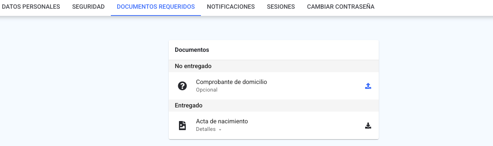493x146 pixels.
Task: Expand Detalles under Acta de nacimiento
Action: [209, 129]
